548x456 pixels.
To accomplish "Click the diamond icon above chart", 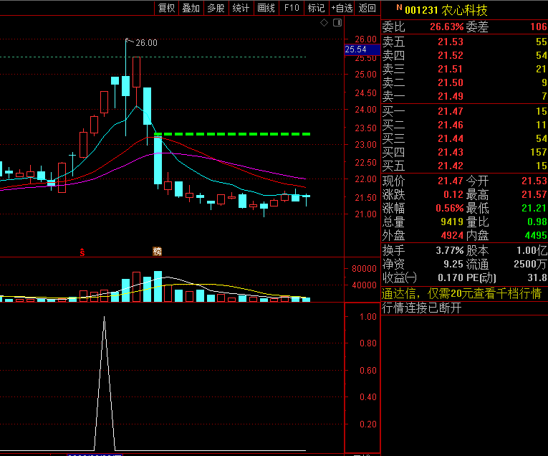I will coord(324,23).
